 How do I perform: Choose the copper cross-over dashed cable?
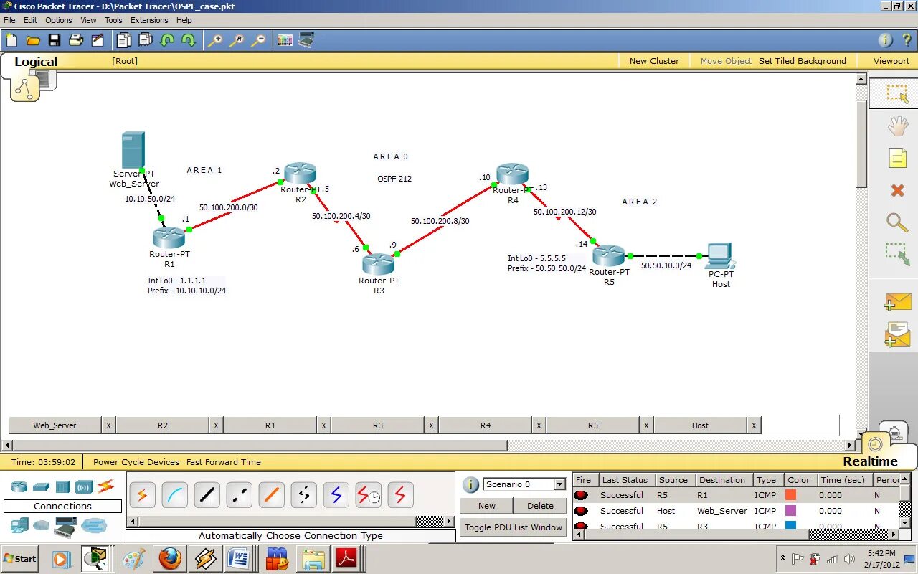tap(239, 495)
